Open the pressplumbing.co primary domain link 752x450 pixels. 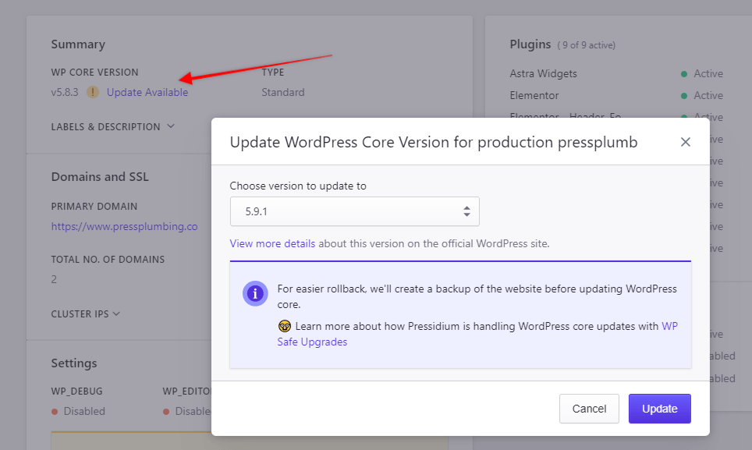124,226
